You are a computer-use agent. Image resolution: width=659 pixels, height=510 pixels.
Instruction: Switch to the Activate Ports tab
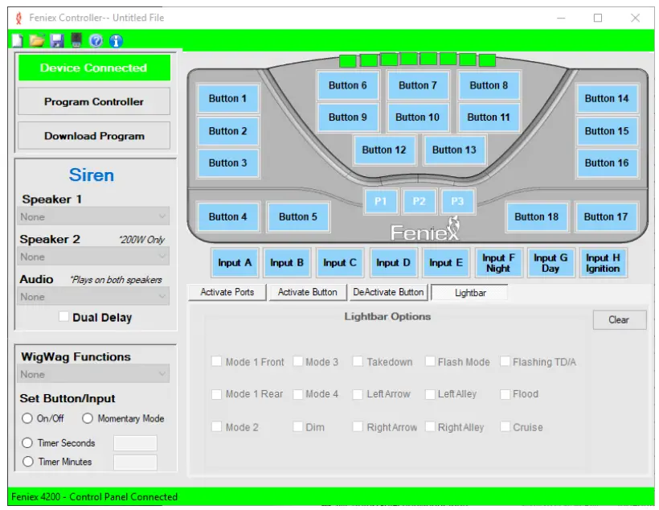point(227,292)
